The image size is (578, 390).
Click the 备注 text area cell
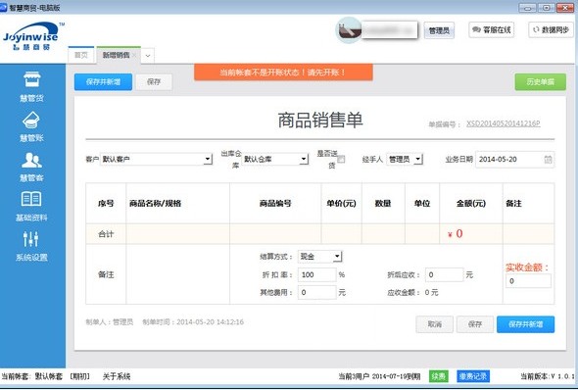177,274
